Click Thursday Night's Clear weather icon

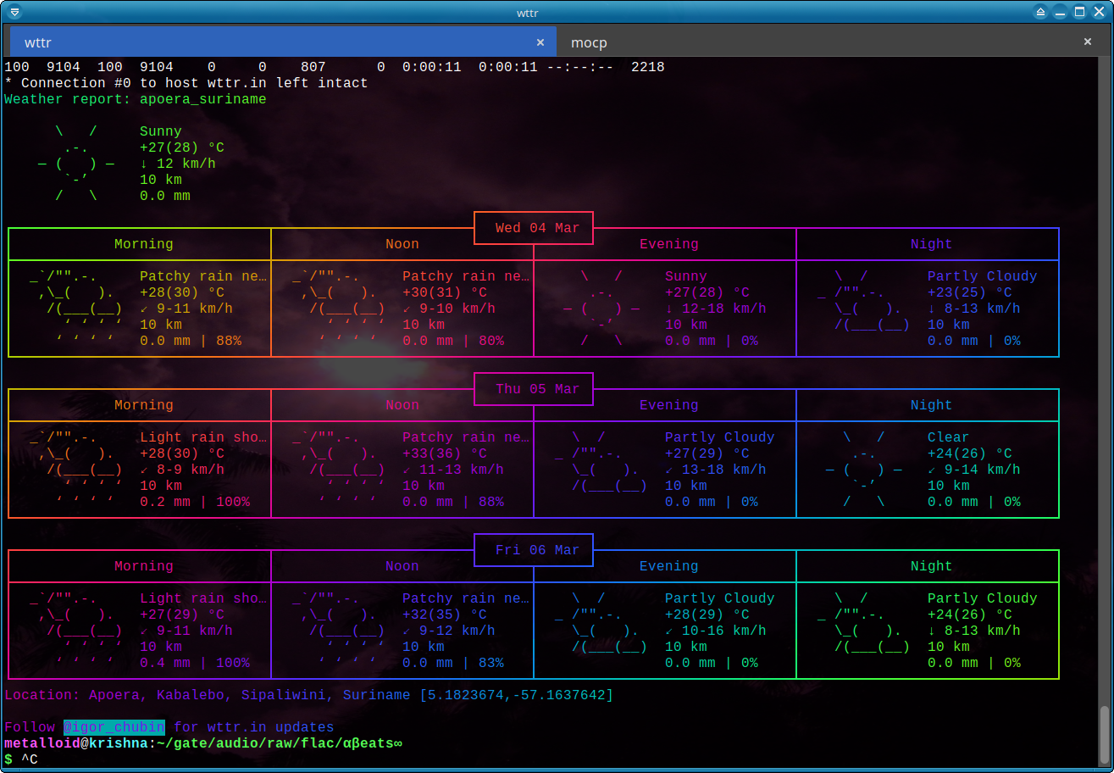(x=864, y=470)
